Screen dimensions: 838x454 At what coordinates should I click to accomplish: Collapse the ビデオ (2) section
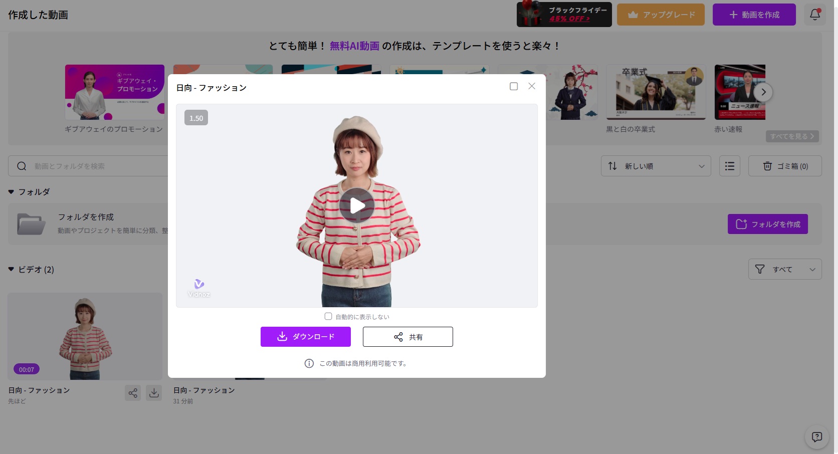[11, 270]
